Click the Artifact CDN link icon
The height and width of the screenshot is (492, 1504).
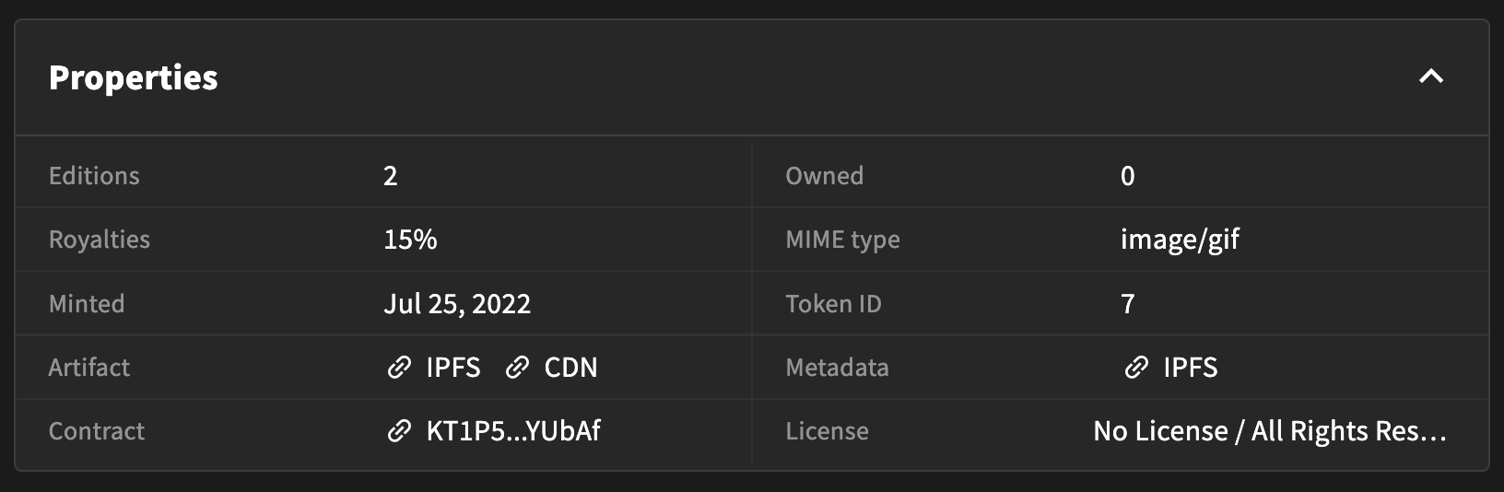pyautogui.click(x=517, y=368)
